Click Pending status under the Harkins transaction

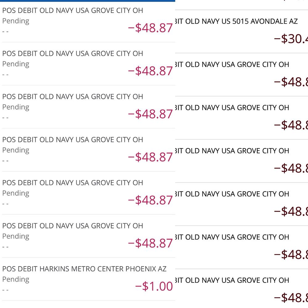point(16,279)
